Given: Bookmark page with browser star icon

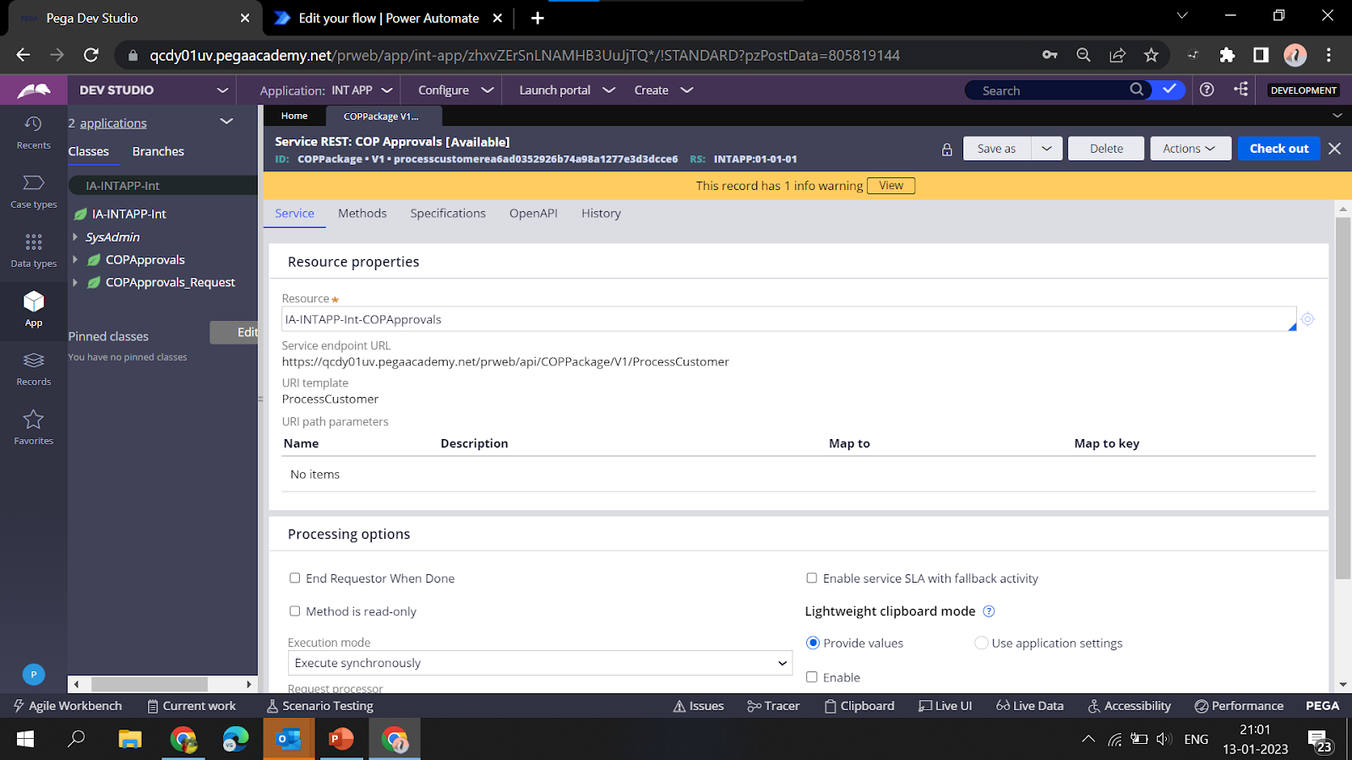Looking at the screenshot, I should (x=1151, y=55).
